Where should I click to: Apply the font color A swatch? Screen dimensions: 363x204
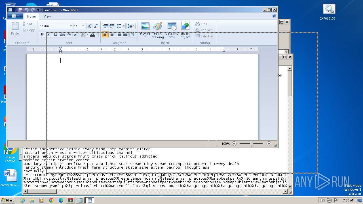point(92,34)
